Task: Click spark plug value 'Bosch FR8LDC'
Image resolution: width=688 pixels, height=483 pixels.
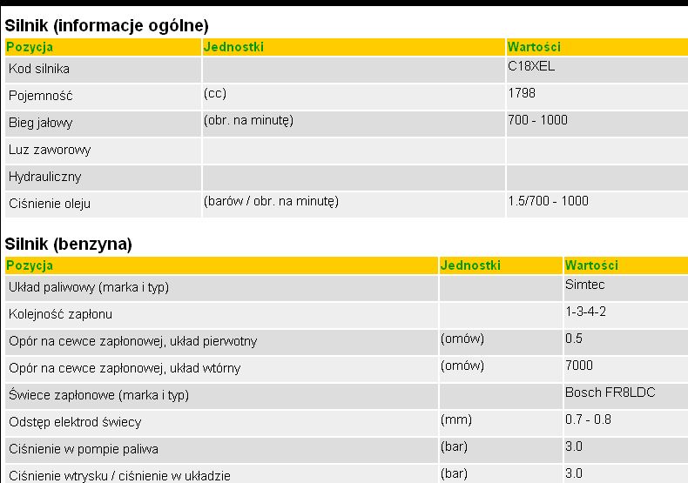Action: click(x=610, y=392)
